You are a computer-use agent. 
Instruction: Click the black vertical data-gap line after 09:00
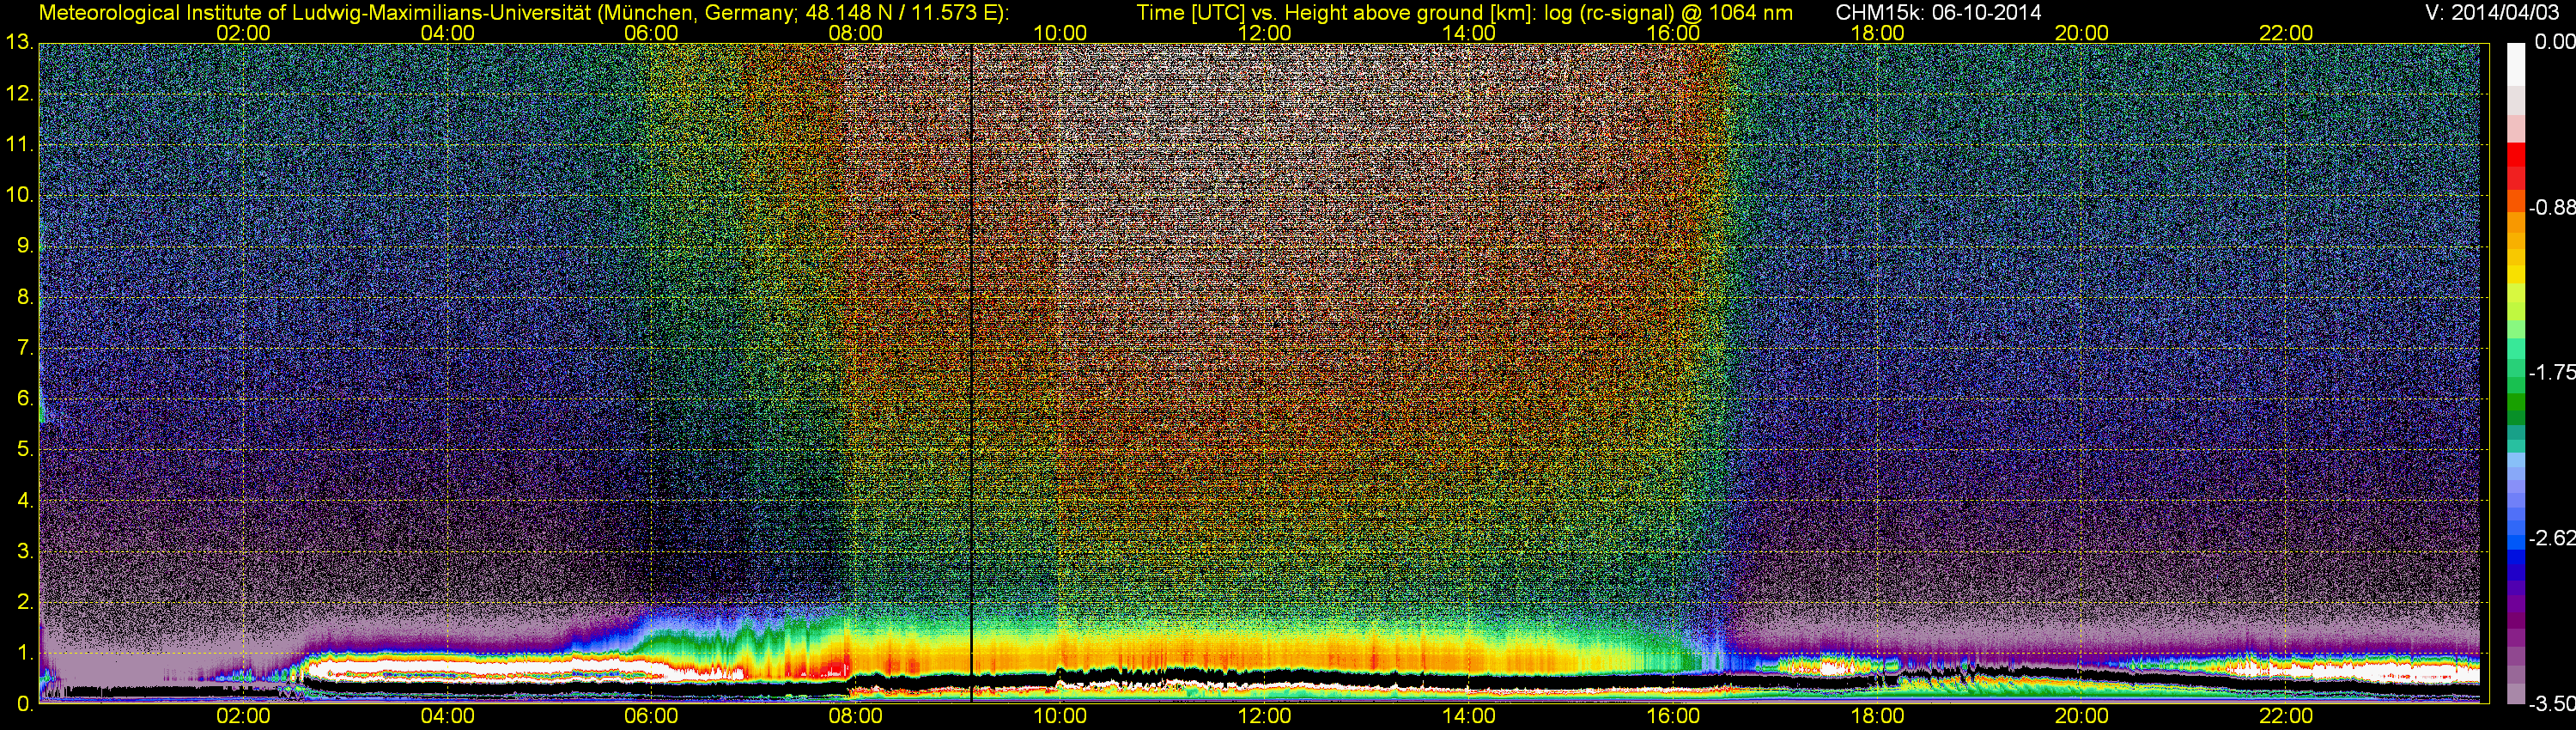pyautogui.click(x=971, y=373)
